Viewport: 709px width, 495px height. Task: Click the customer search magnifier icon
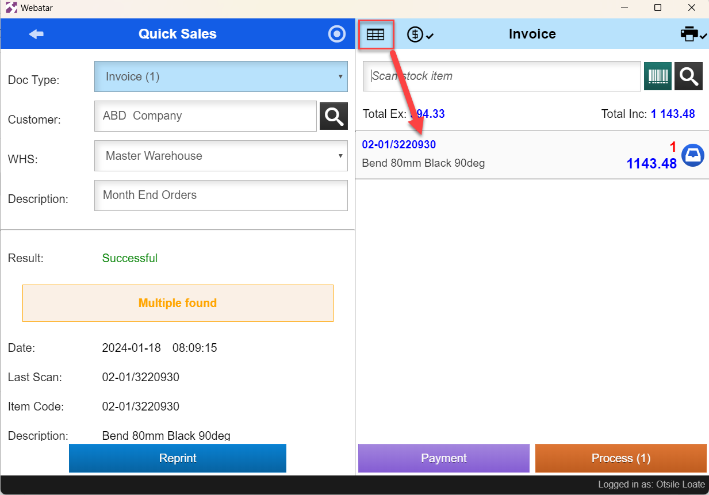coord(334,116)
